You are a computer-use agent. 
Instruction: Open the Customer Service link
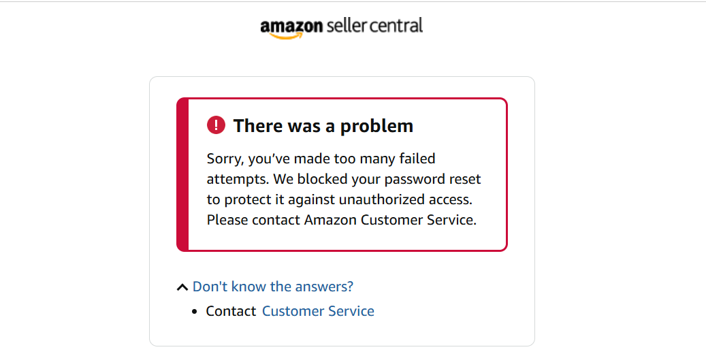click(x=318, y=311)
